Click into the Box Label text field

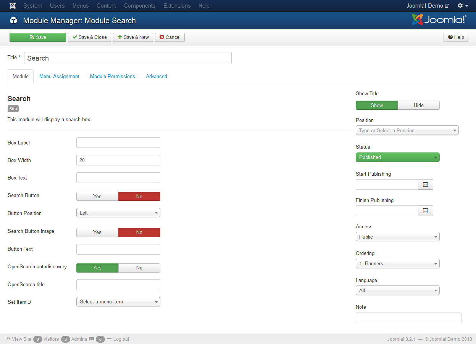coord(118,143)
